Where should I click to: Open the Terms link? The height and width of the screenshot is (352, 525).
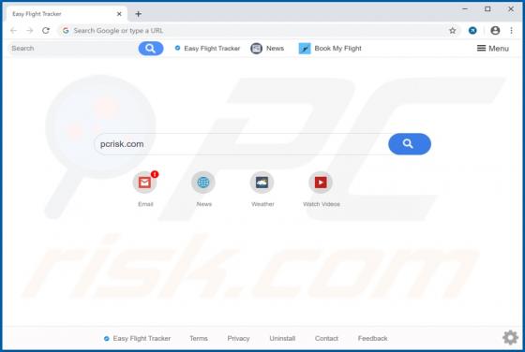click(x=199, y=338)
